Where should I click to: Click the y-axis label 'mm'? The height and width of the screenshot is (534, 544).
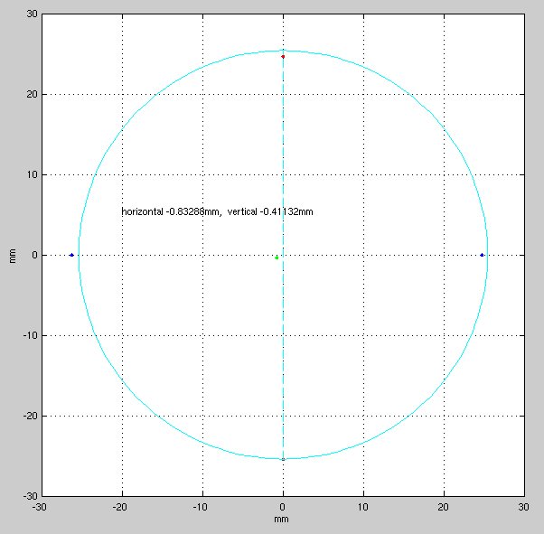click(13, 256)
